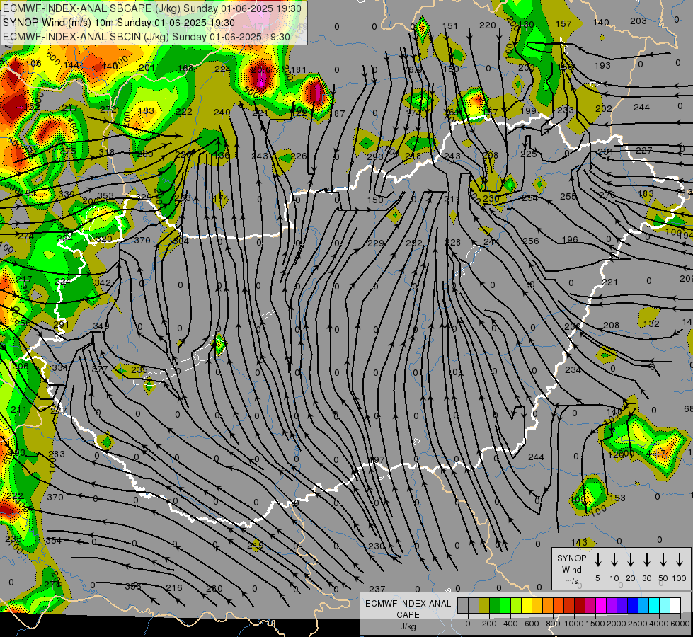Click the map value 291
Image resolution: width=693 pixels, height=637 pixels.
point(61,324)
